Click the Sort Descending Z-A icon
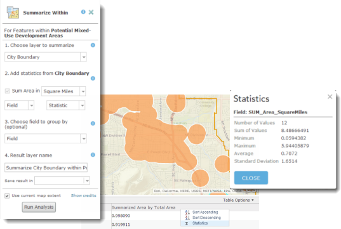 187,218
